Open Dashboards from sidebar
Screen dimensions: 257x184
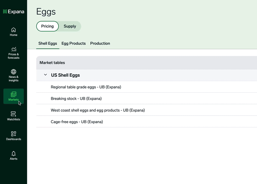(x=13, y=136)
